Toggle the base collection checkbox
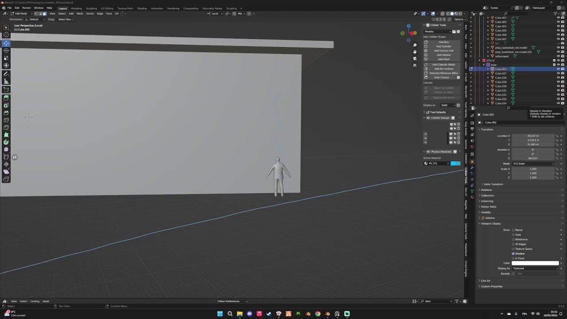 tap(554, 65)
